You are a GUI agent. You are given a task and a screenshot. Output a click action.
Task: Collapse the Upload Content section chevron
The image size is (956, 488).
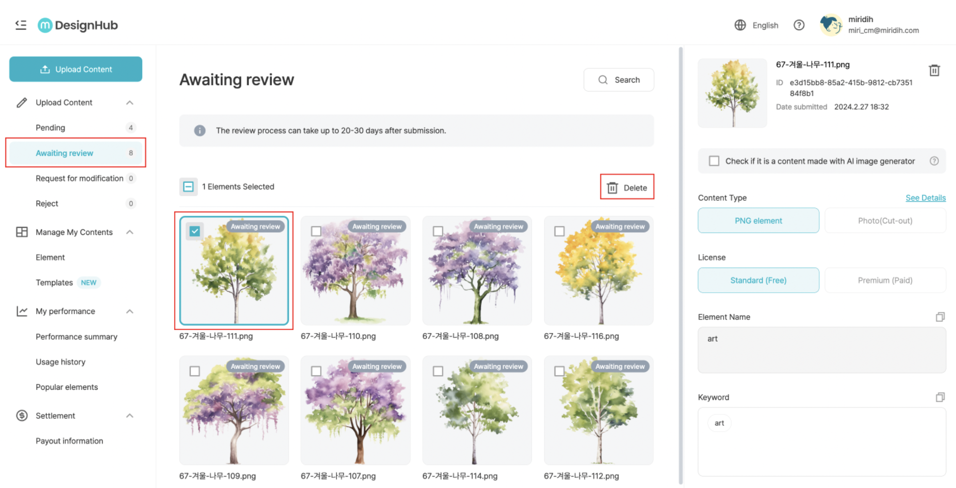[130, 103]
